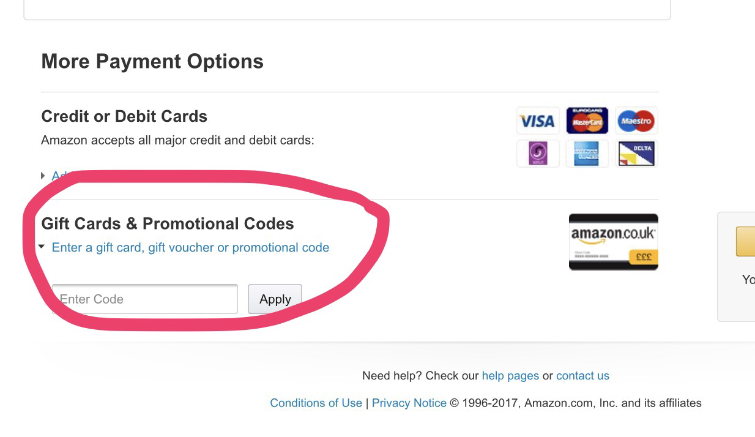Click the American Express card logo
This screenshot has width=755, height=437.
587,153
